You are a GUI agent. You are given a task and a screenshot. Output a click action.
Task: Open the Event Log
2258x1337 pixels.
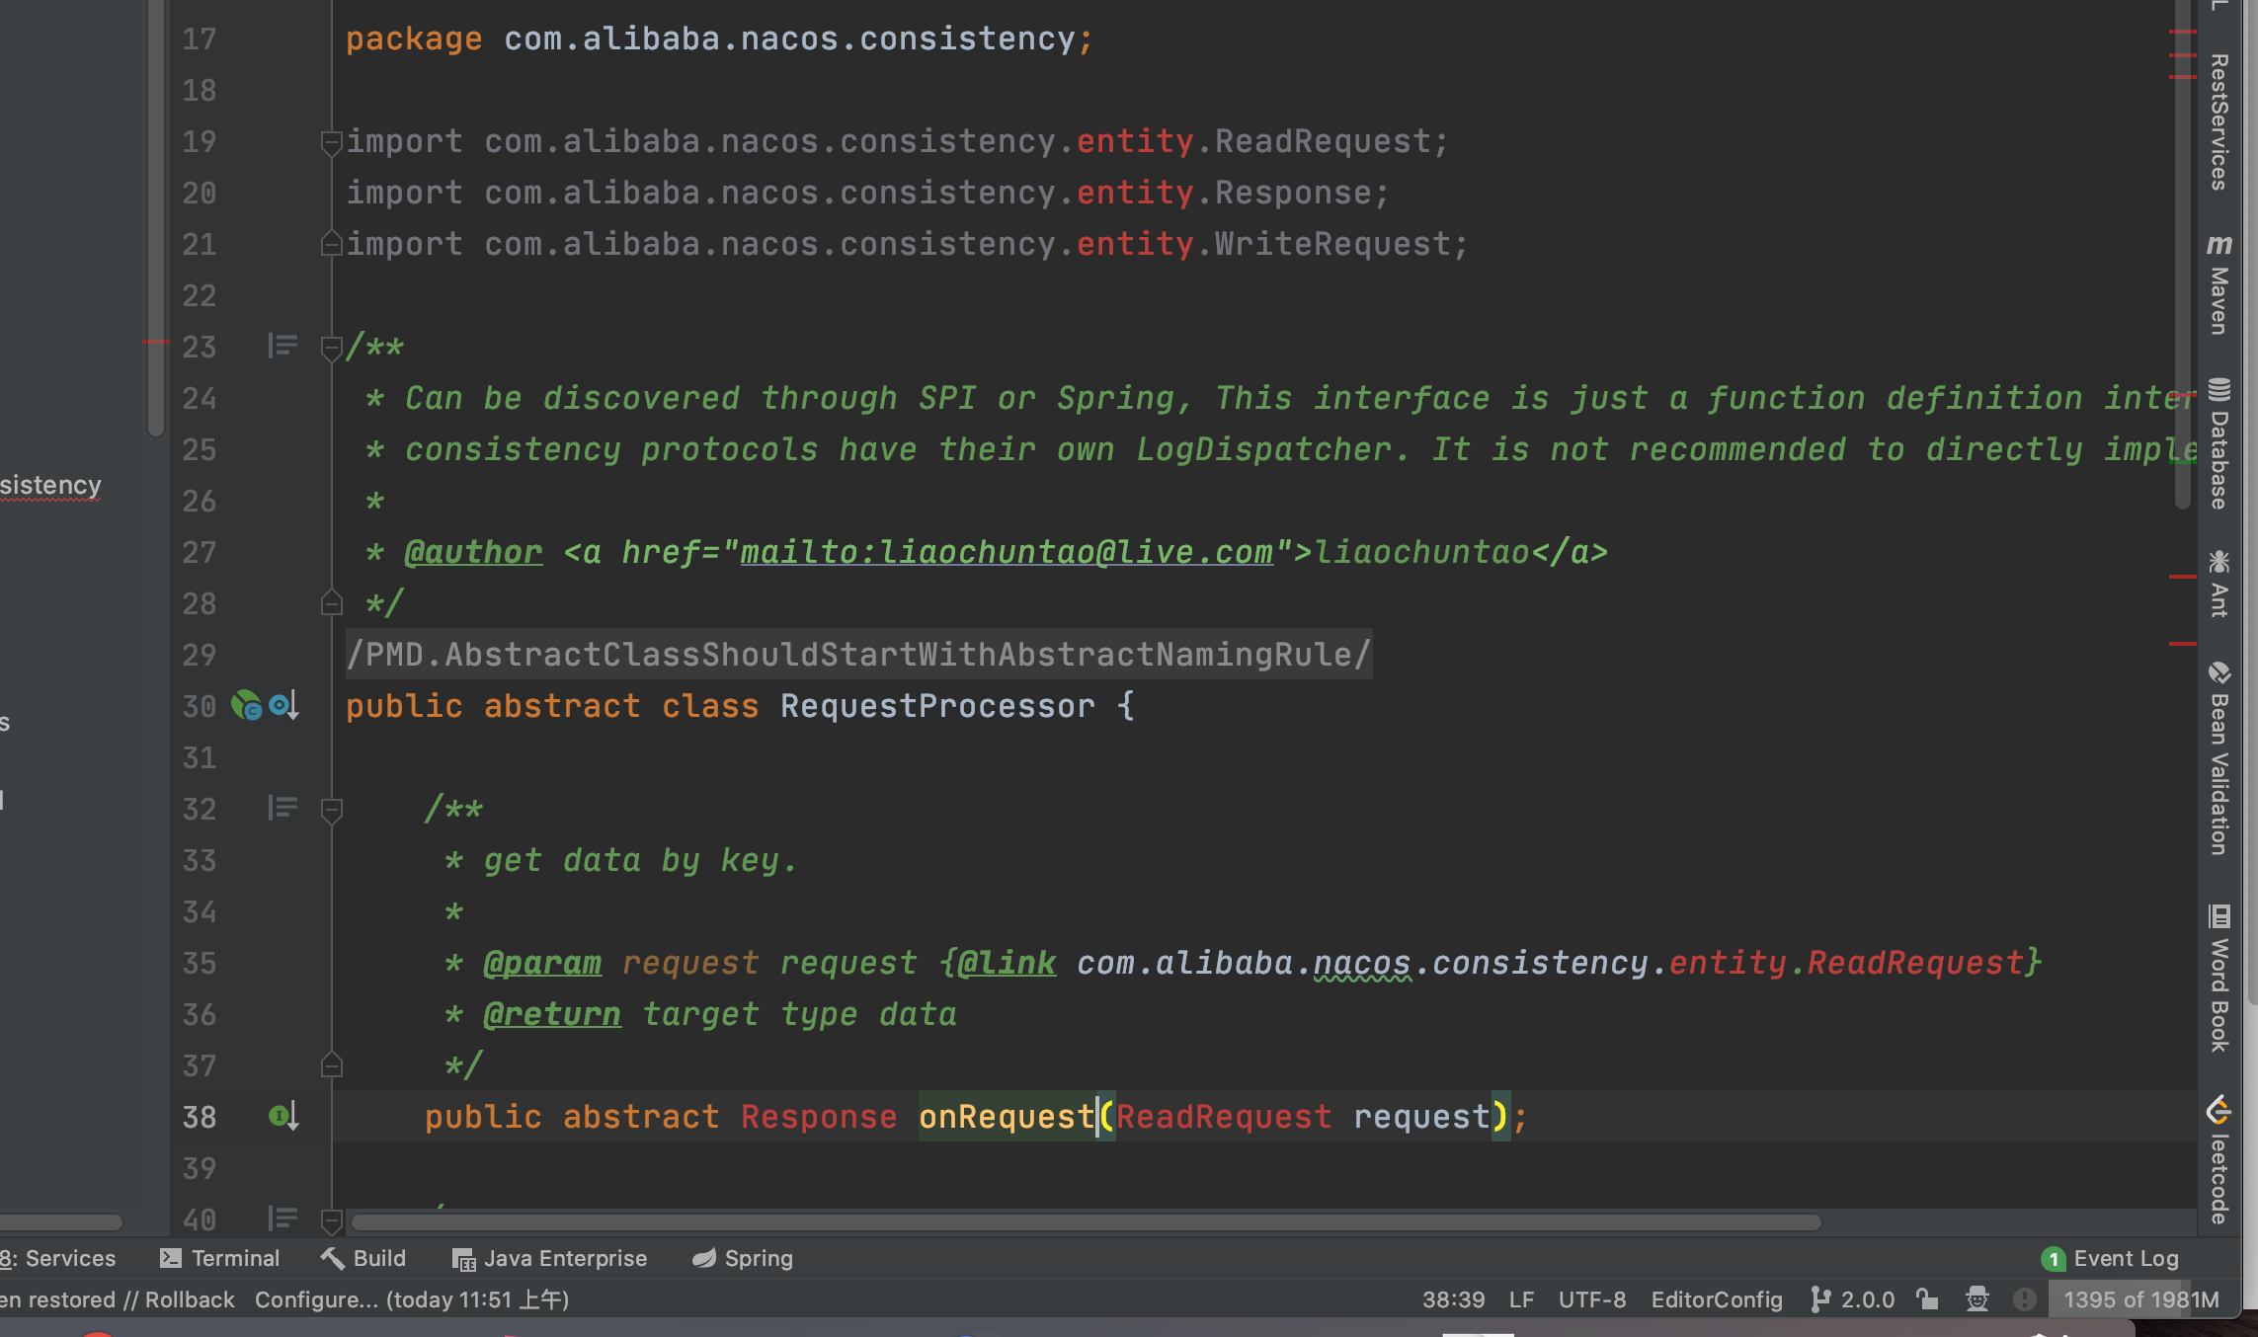[2110, 1258]
